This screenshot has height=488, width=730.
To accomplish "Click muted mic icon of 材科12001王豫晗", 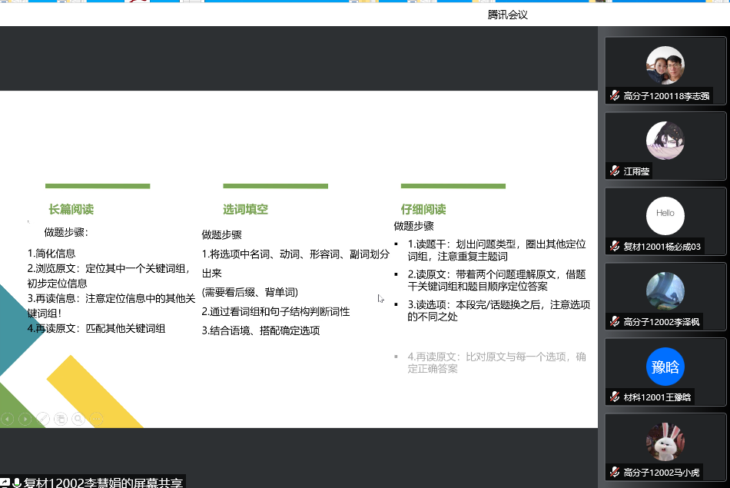I will coord(615,397).
